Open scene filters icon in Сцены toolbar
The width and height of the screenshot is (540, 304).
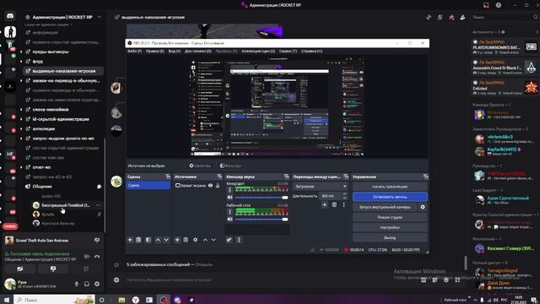coord(148,240)
